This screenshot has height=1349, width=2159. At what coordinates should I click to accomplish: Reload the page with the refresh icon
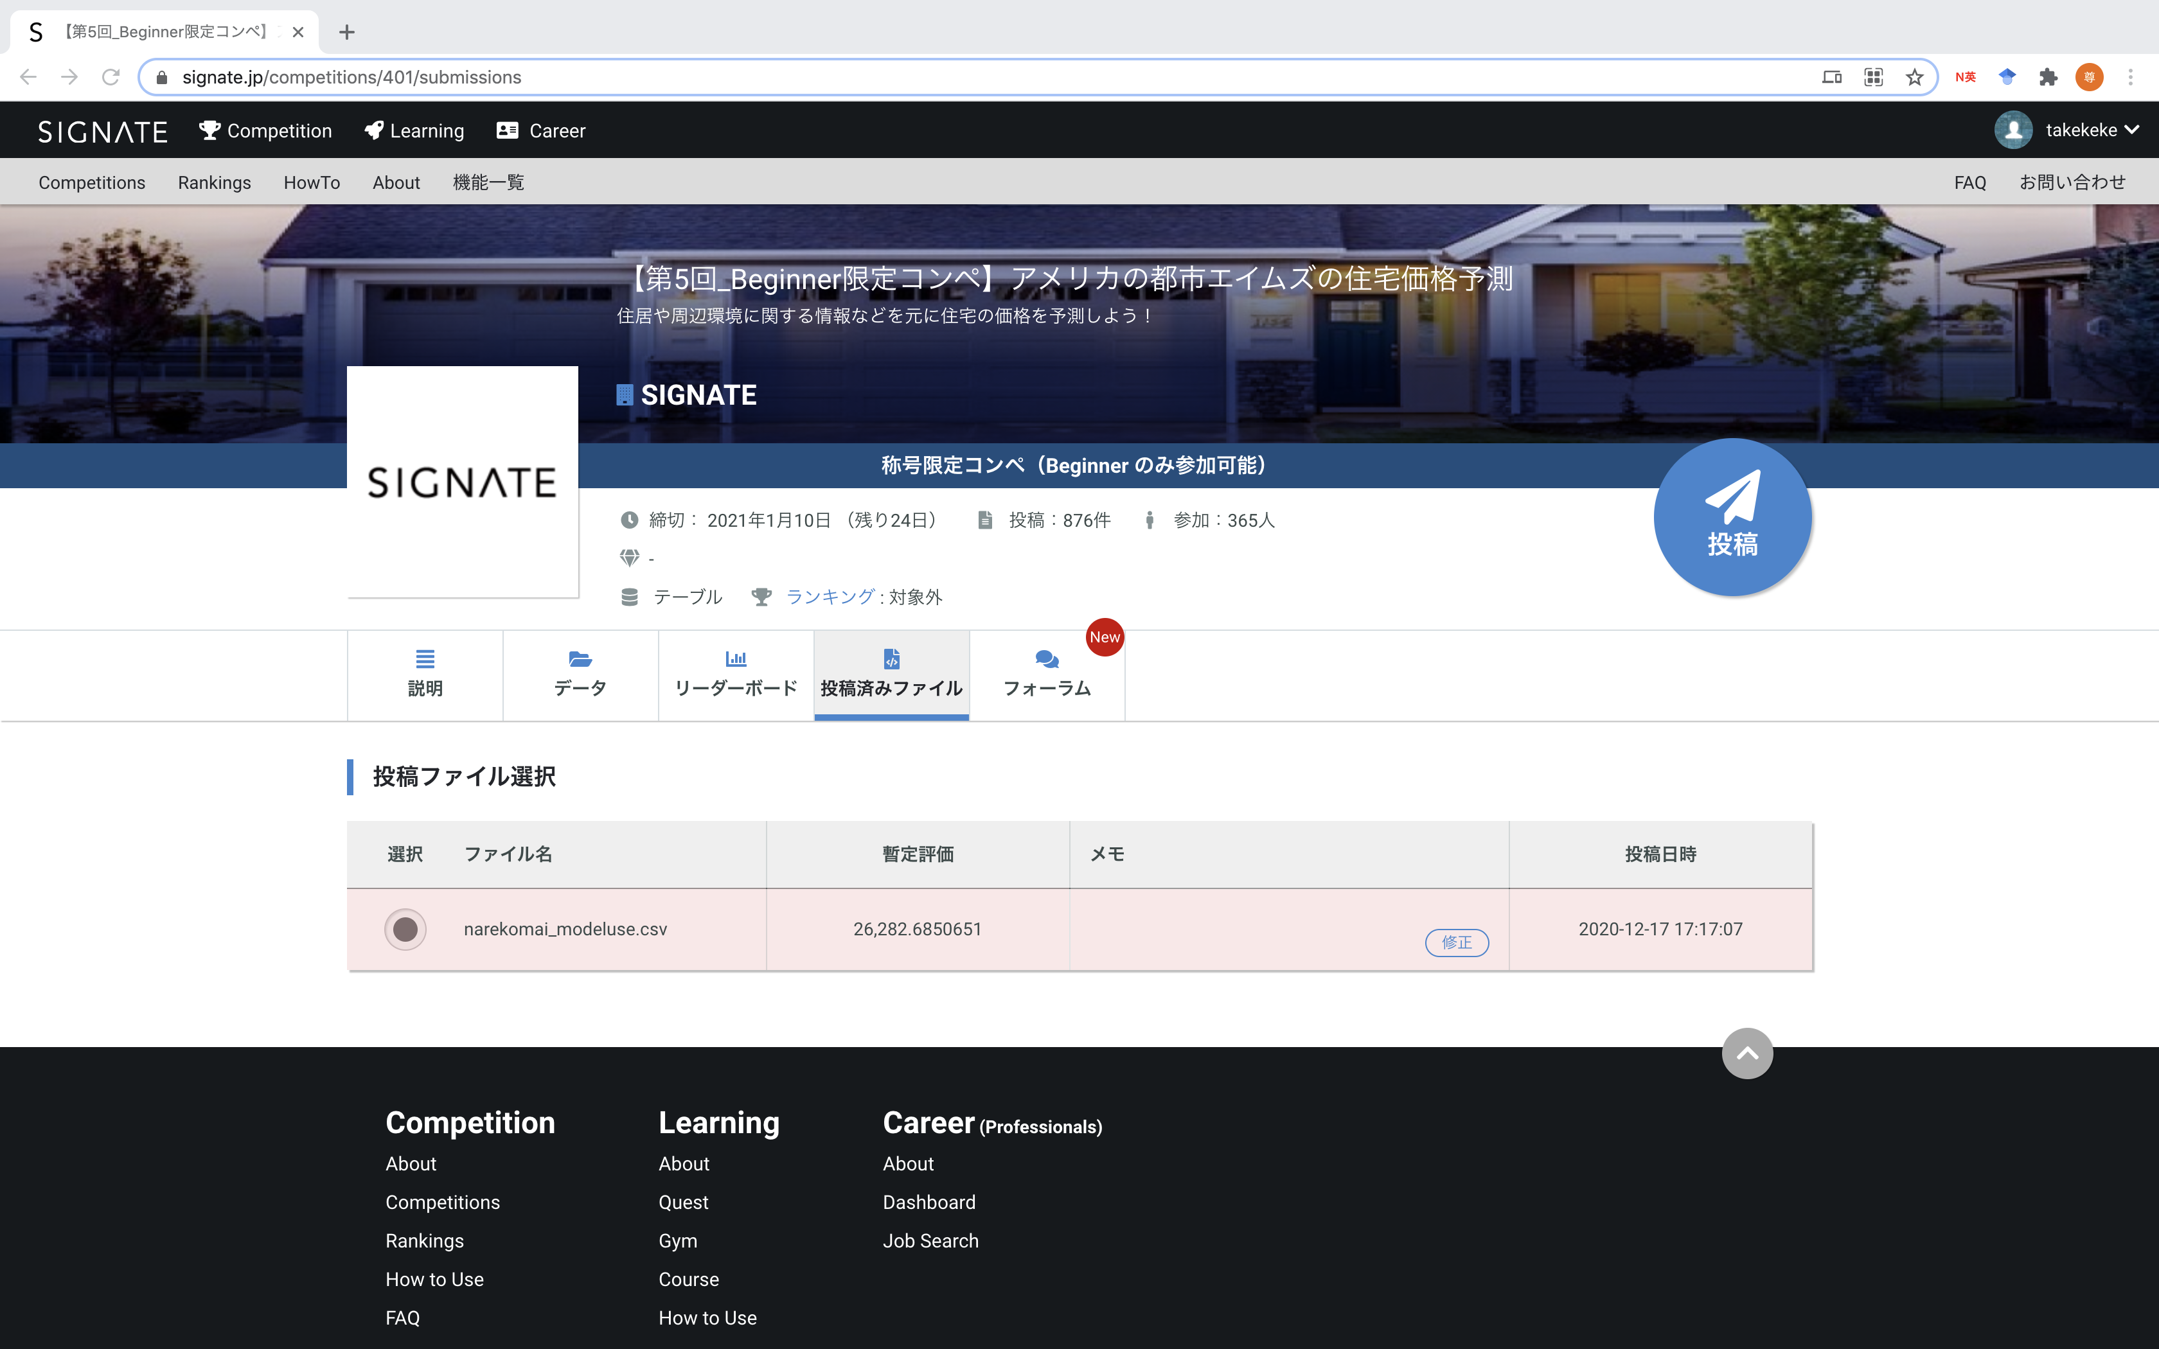pyautogui.click(x=111, y=78)
